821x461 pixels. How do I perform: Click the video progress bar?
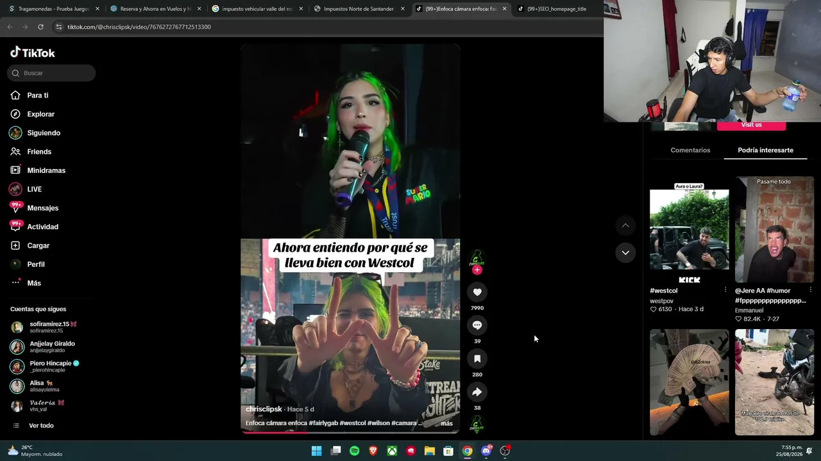(x=350, y=432)
